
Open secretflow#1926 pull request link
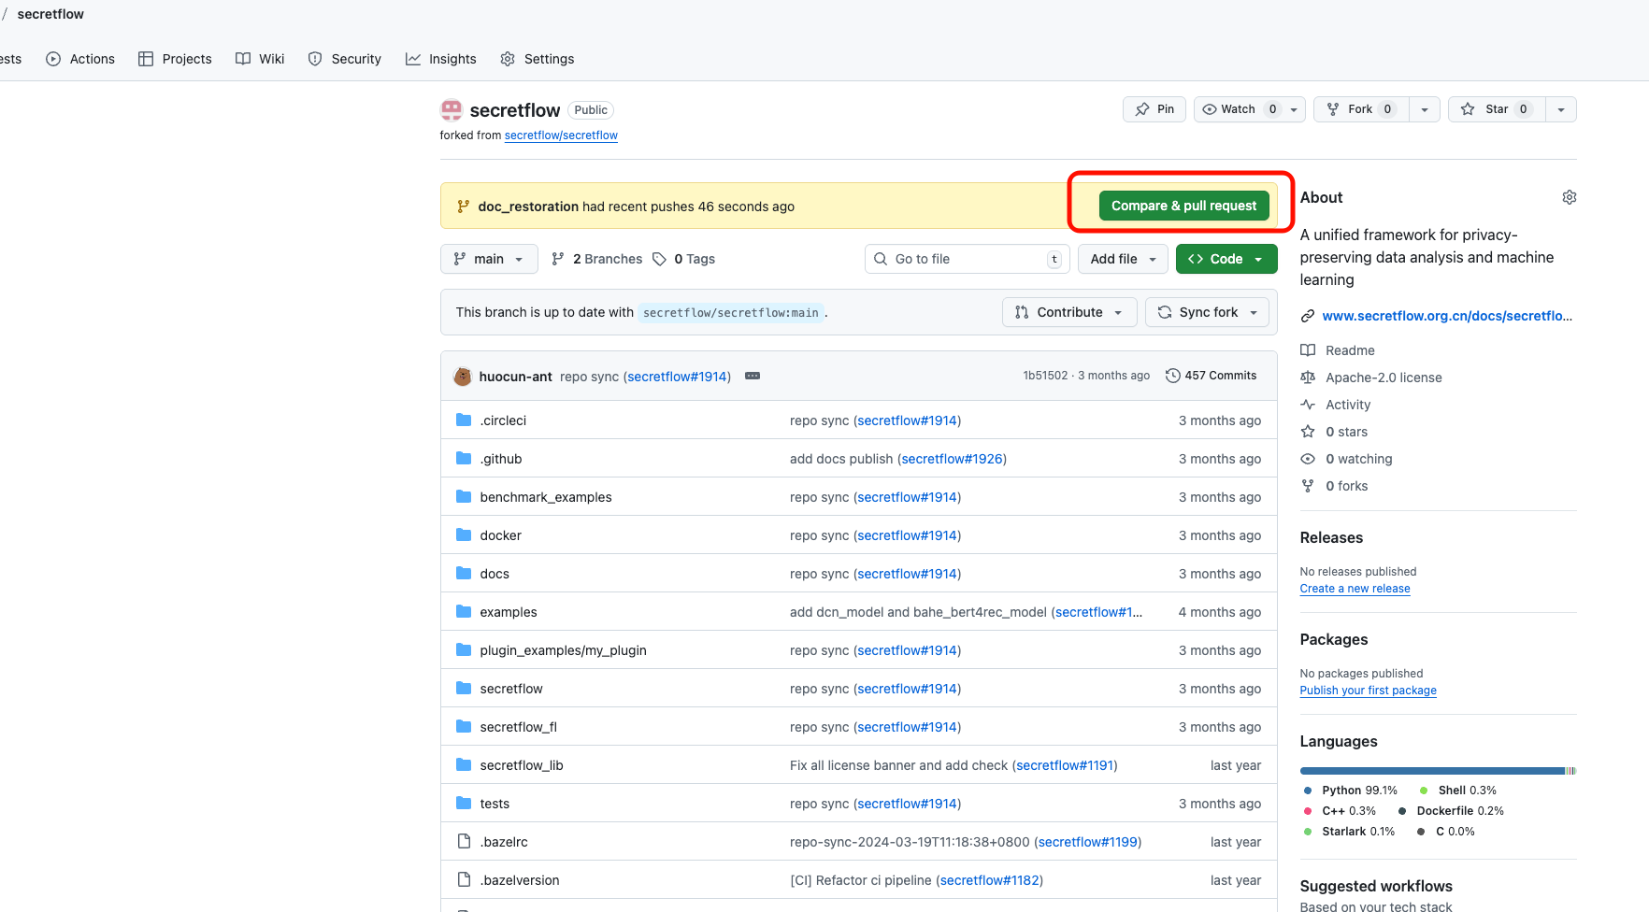click(x=952, y=459)
